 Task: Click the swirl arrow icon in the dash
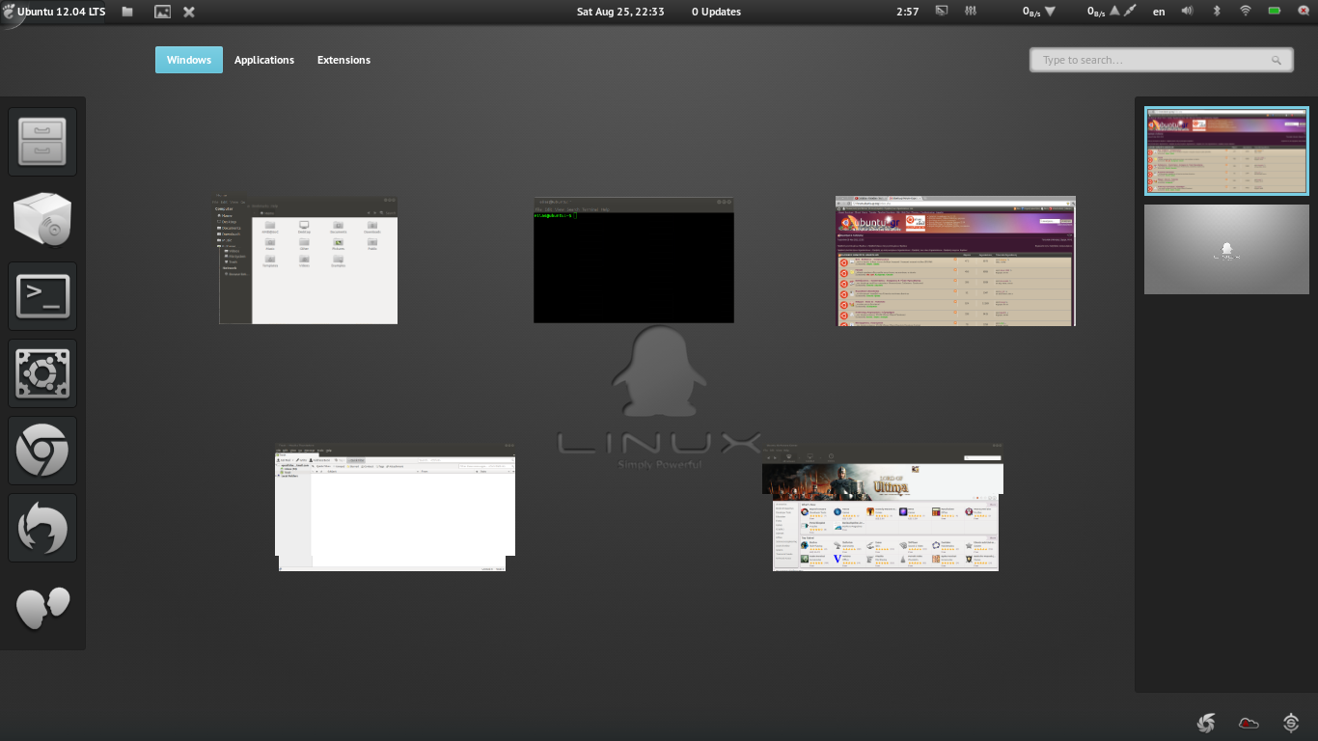(x=42, y=528)
